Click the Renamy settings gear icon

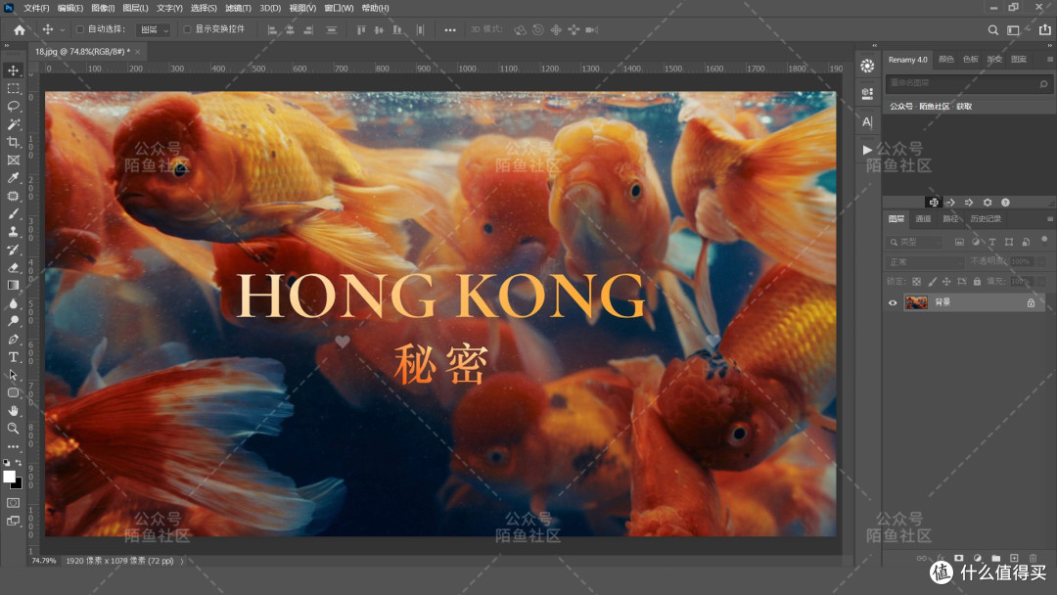tap(988, 203)
